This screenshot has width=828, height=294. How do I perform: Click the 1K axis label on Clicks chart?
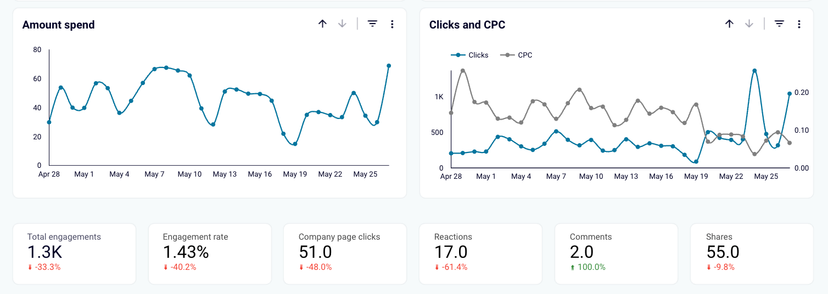pyautogui.click(x=439, y=97)
